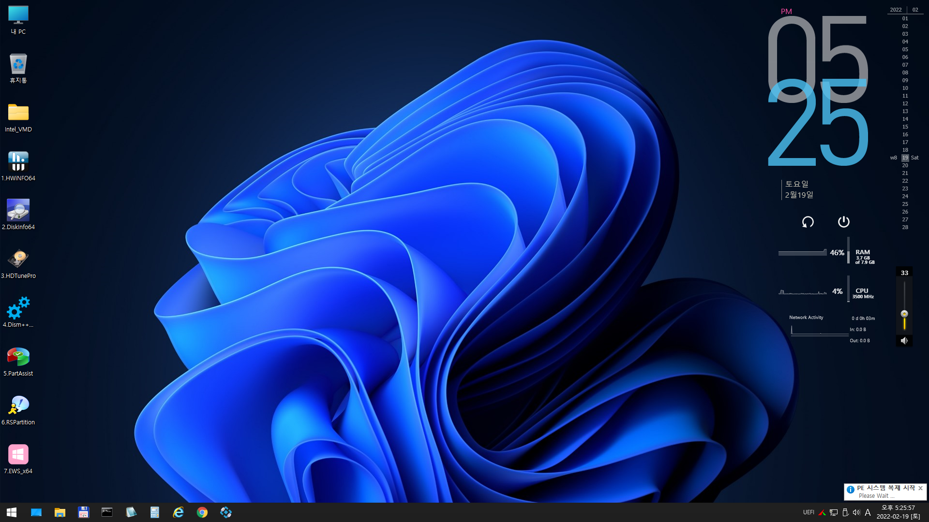This screenshot has height=522, width=929.
Task: Click the blue desktop icon in taskbar
Action: [36, 512]
